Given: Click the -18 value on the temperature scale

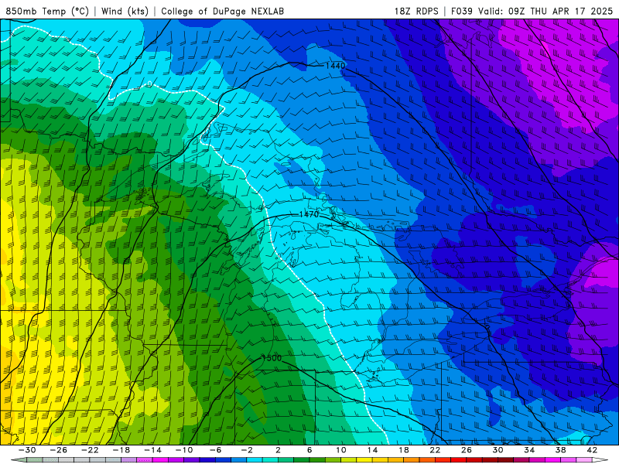Looking at the screenshot, I should tap(121, 450).
